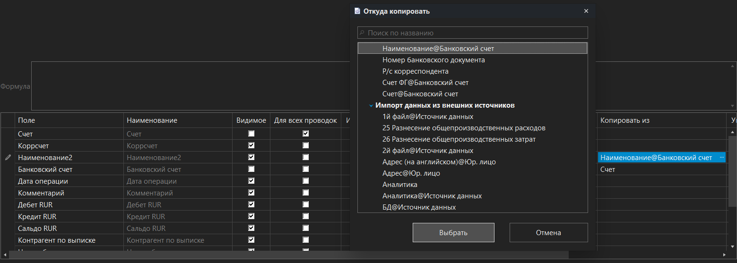Close the Откуда копировать dialog
The height and width of the screenshot is (263, 737).
[x=586, y=11]
